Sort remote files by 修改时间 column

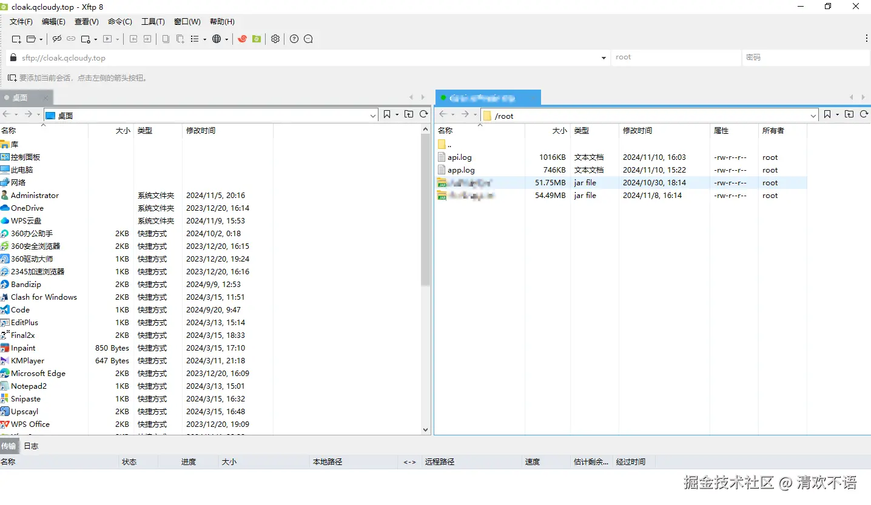pos(664,131)
